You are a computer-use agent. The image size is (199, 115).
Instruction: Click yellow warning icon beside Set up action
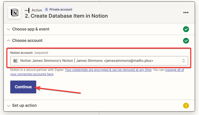click(186, 106)
